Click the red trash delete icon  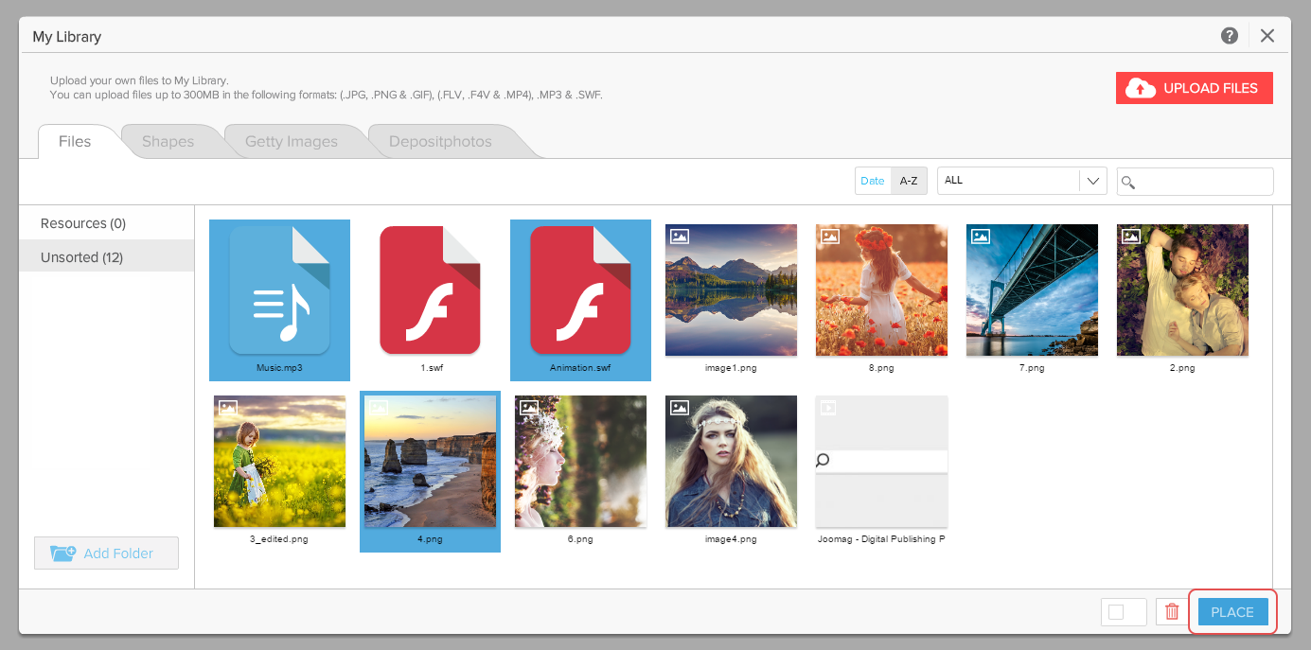tap(1172, 612)
